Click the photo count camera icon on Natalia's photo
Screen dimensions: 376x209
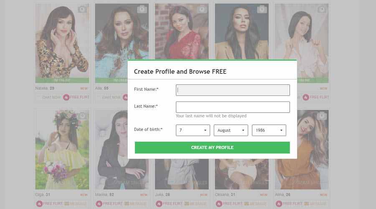tap(82, 9)
